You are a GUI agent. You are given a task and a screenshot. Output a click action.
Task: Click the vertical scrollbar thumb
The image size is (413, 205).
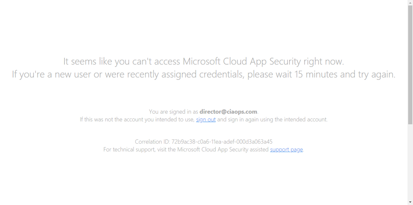point(410,65)
